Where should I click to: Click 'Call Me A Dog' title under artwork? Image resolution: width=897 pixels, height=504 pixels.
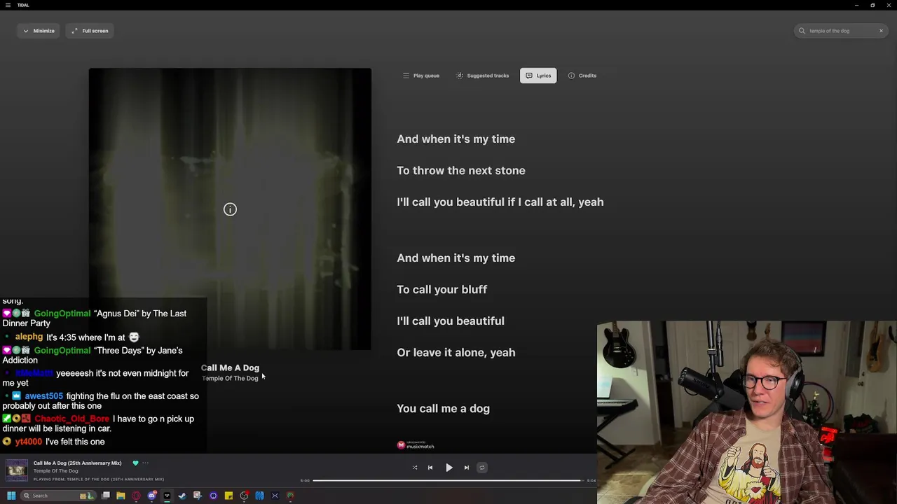pos(230,367)
